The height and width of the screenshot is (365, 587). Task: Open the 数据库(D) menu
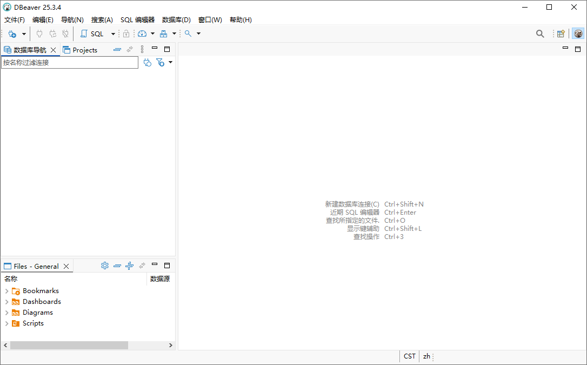tap(176, 20)
